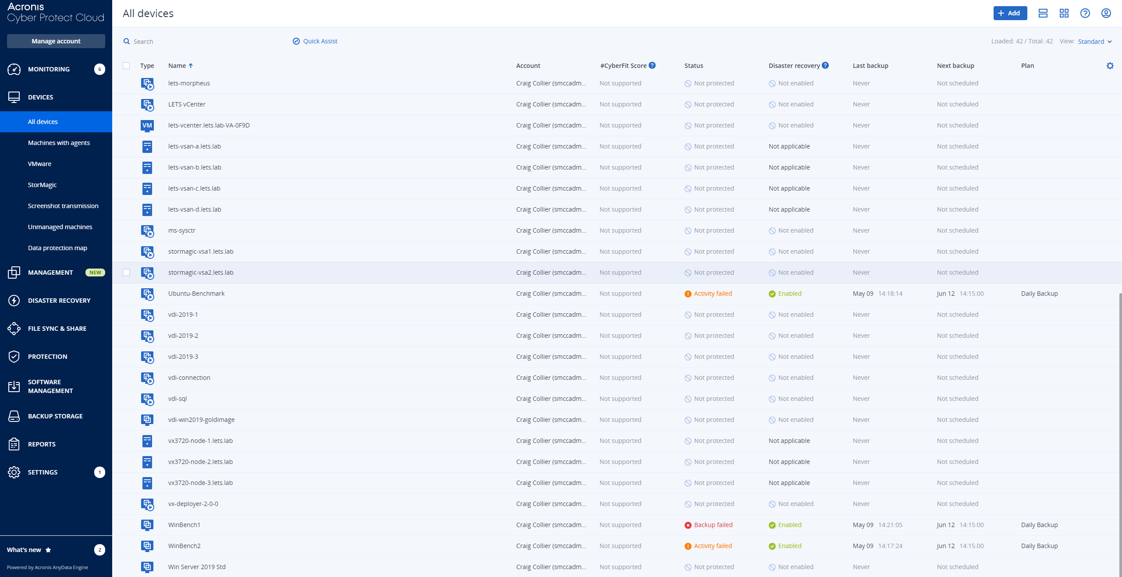Click the server icon for lets-vsan-a.lets.lab
This screenshot has width=1122, height=577.
[x=147, y=146]
